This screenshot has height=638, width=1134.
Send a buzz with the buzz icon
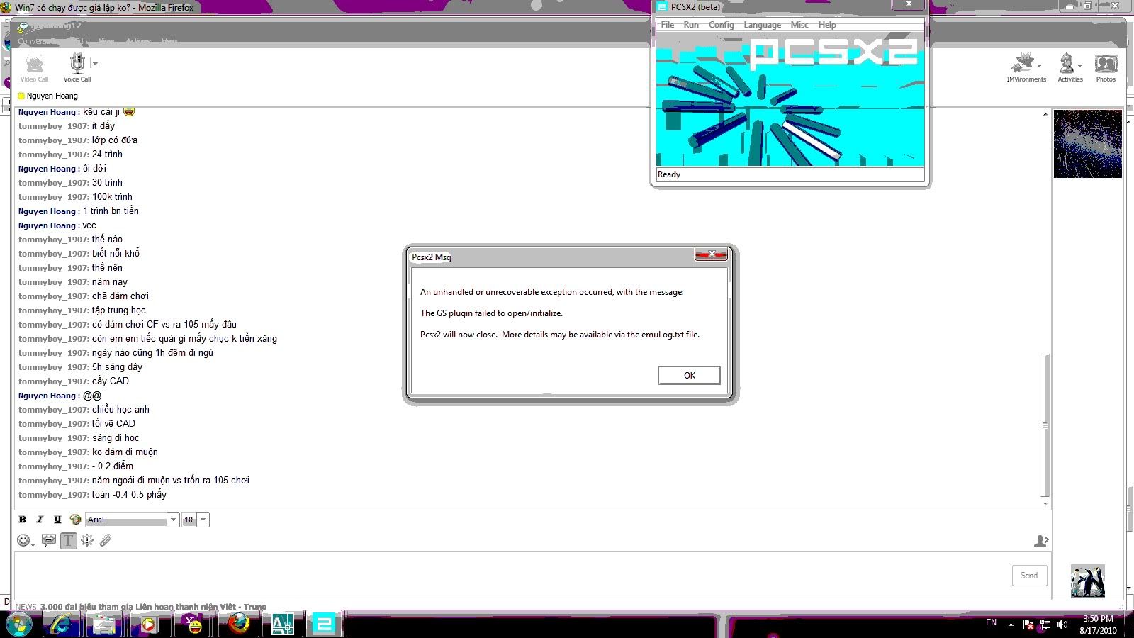[87, 540]
